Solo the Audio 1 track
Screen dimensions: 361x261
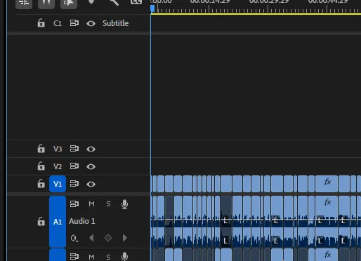pyautogui.click(x=108, y=204)
